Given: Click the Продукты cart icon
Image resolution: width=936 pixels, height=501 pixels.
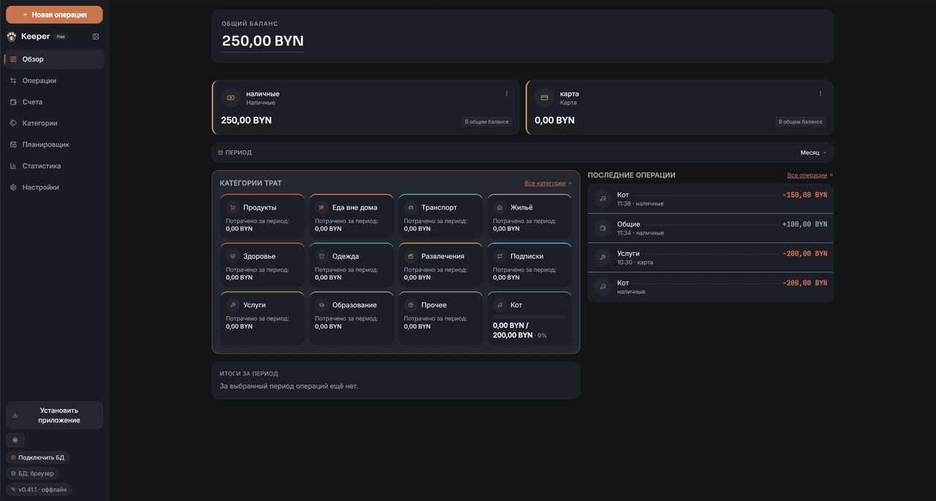Looking at the screenshot, I should (233, 207).
